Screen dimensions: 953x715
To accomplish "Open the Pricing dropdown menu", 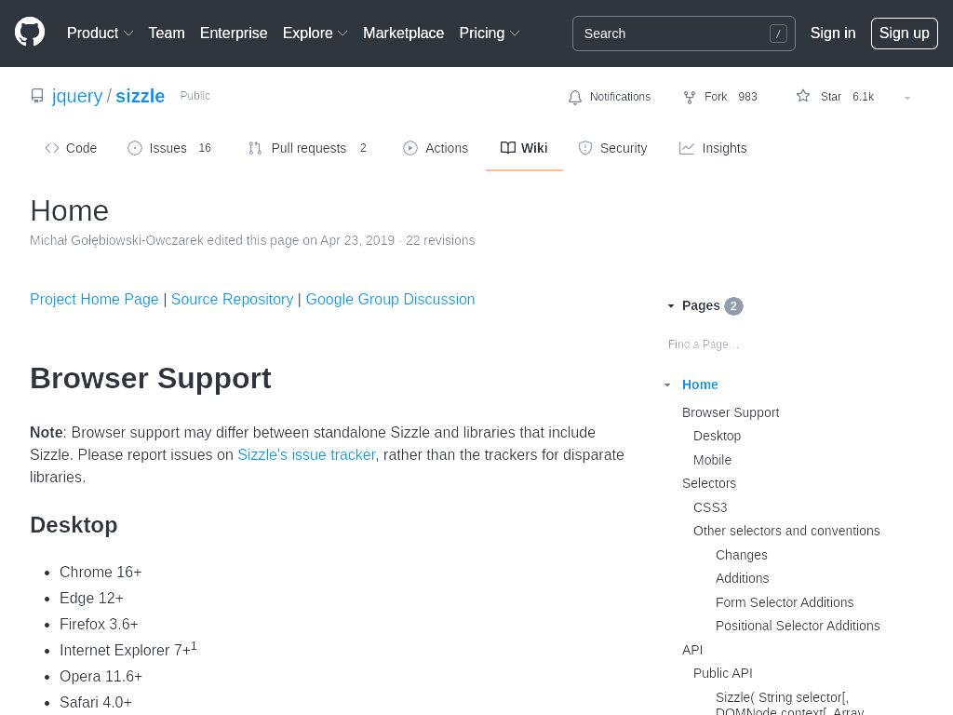I will [490, 33].
